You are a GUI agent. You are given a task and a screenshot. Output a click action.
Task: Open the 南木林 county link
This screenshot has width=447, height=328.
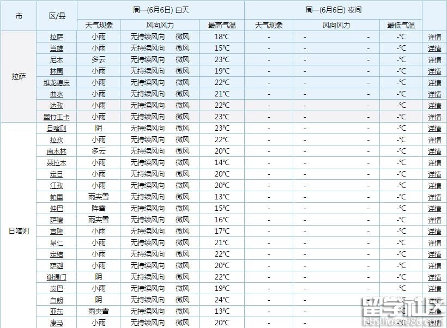point(57,151)
